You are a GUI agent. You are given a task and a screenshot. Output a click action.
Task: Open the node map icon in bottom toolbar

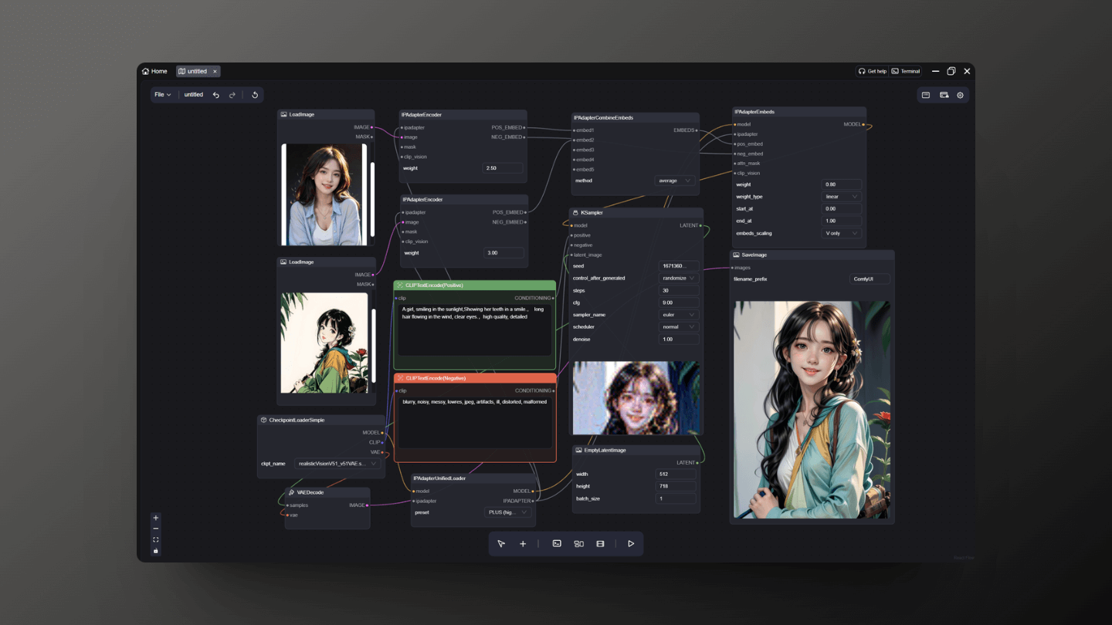578,543
